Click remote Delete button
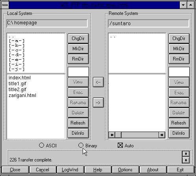Screen dimensions: 196x176 click(x=179, y=113)
